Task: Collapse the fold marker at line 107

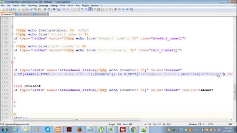Action: (x=12, y=46)
